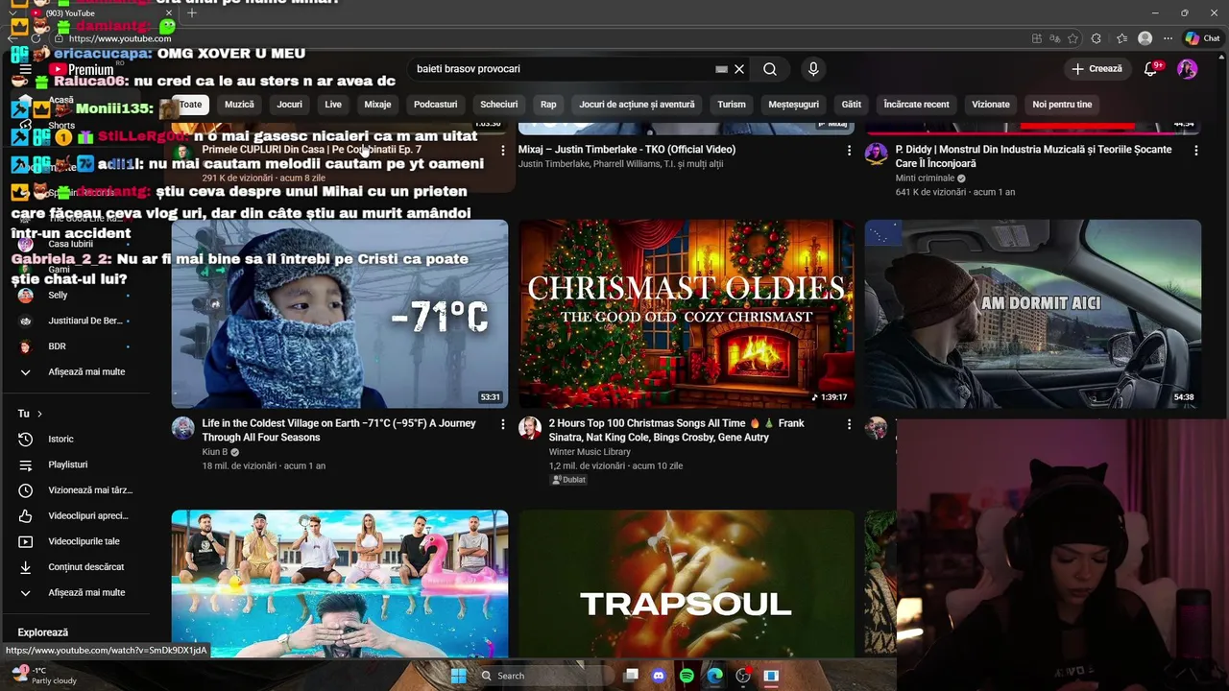Open more options for Mixaj Justin Timberlake video
The height and width of the screenshot is (691, 1229).
[849, 151]
